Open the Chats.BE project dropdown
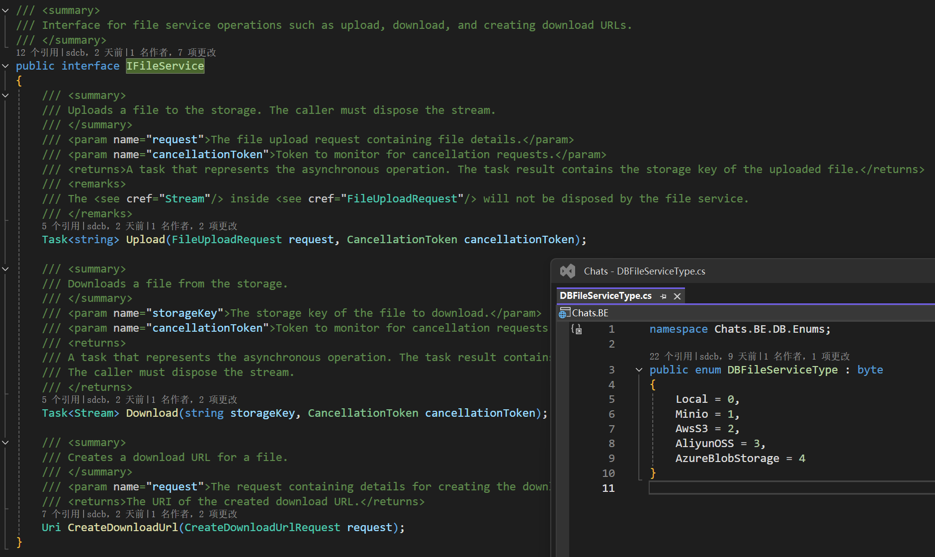 [x=590, y=313]
